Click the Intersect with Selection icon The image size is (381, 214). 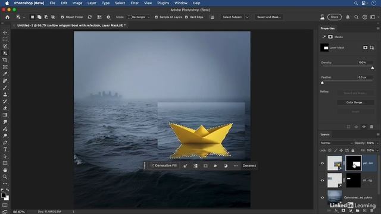tap(53, 17)
